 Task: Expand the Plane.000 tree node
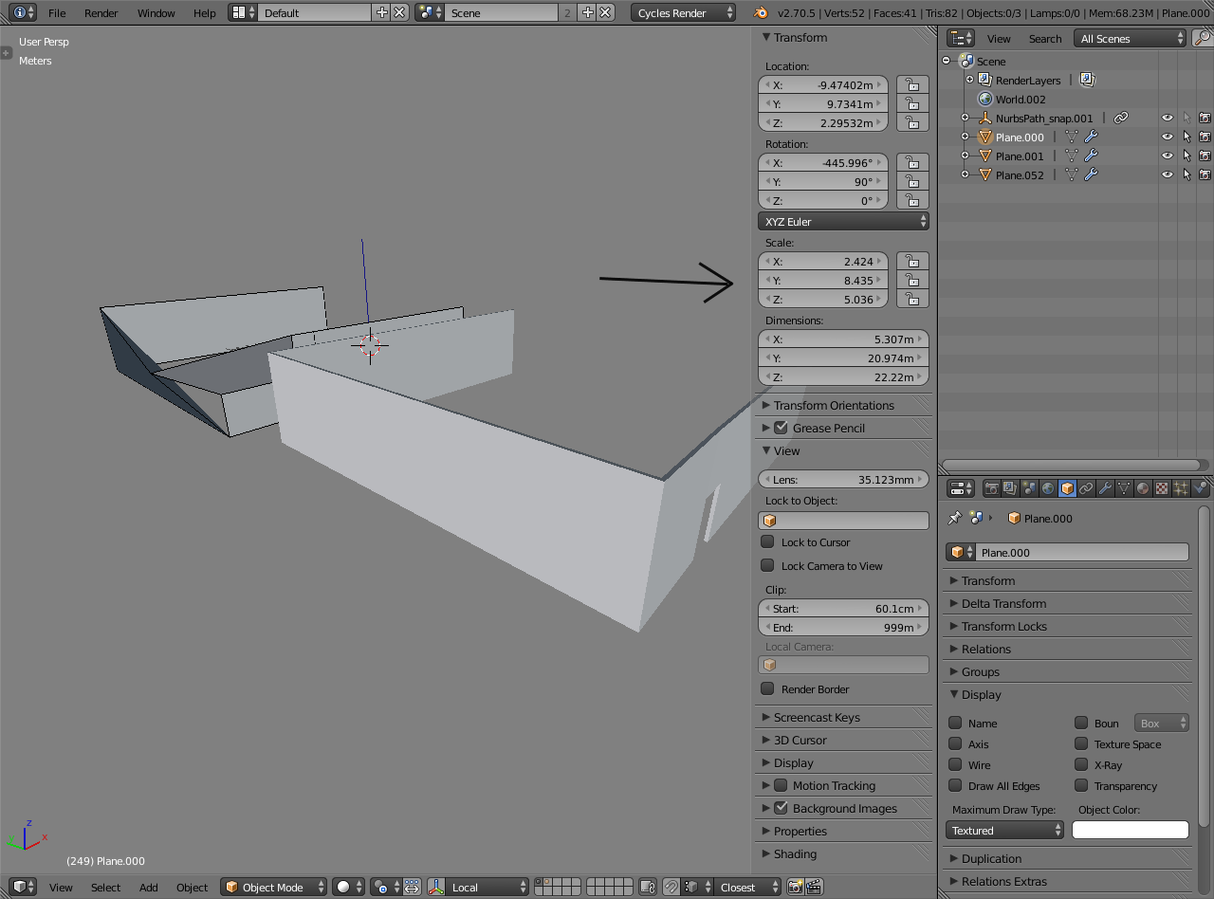click(x=965, y=137)
